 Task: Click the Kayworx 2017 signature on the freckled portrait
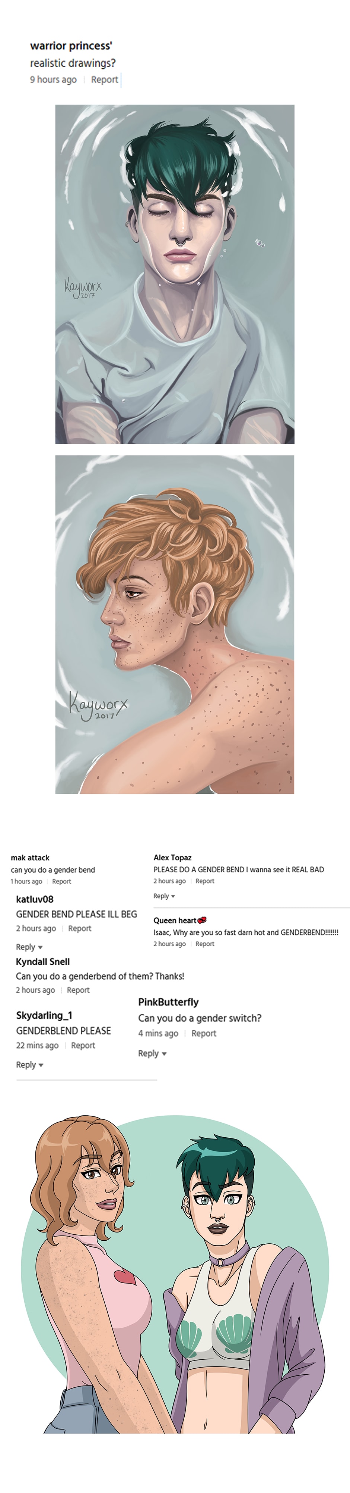(97, 705)
